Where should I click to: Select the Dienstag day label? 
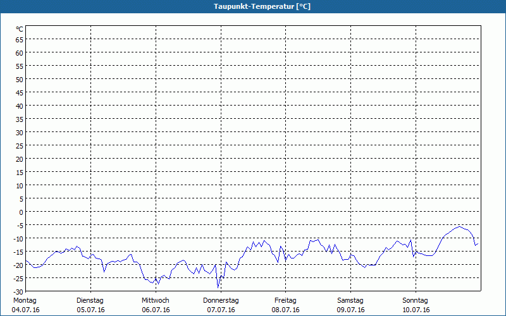coord(90,300)
